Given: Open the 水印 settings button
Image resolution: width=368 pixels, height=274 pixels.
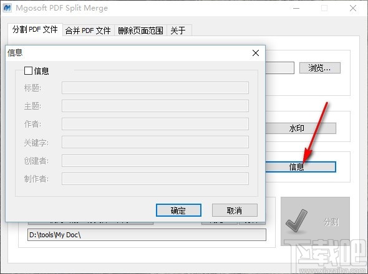Looking at the screenshot, I should pyautogui.click(x=301, y=128).
